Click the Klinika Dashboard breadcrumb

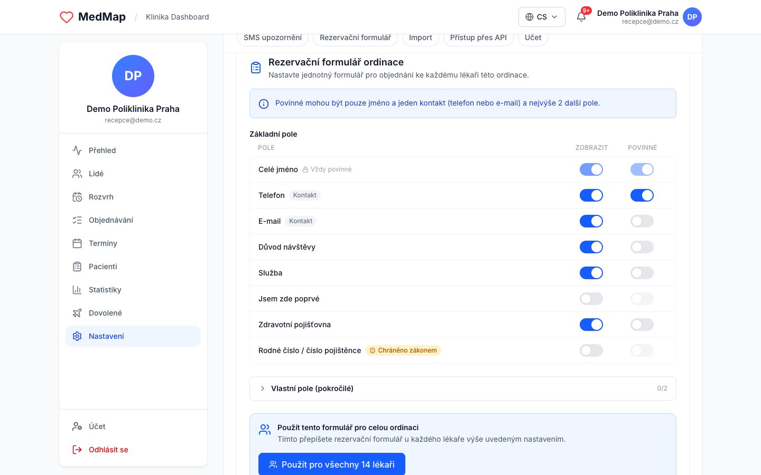point(178,17)
